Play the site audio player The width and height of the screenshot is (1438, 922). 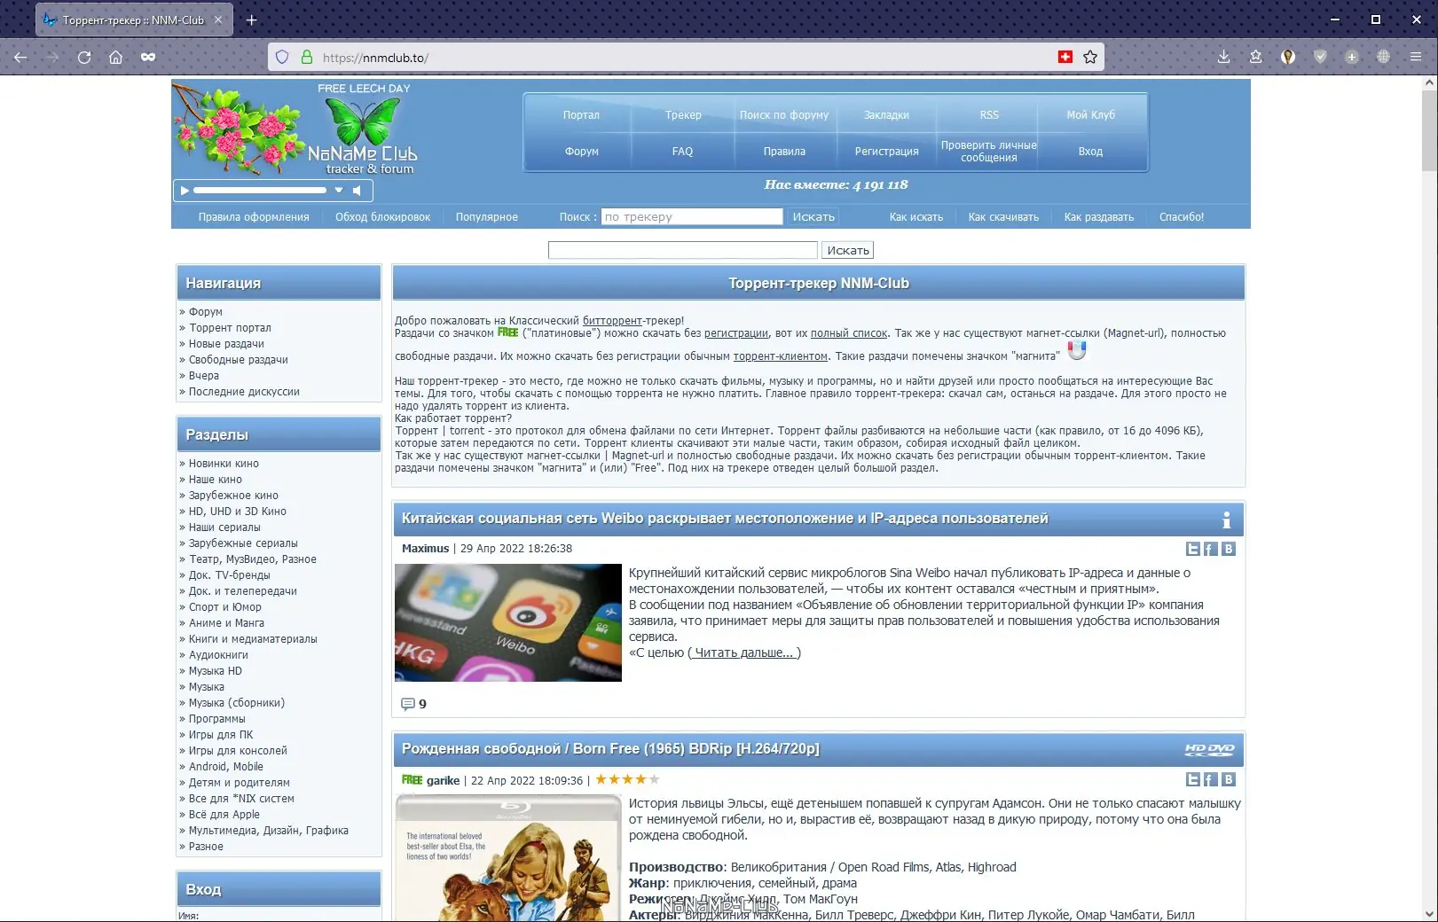click(x=185, y=191)
